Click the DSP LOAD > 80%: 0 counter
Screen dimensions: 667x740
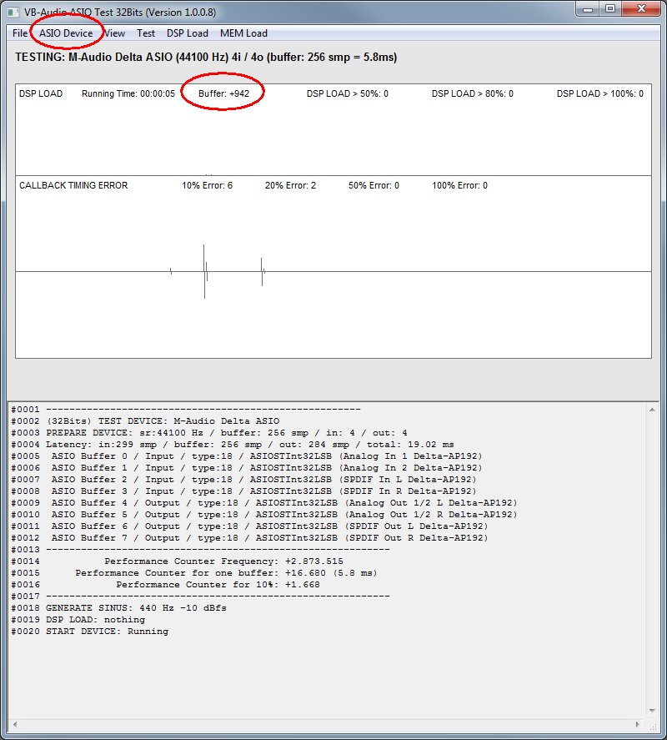[x=473, y=93]
